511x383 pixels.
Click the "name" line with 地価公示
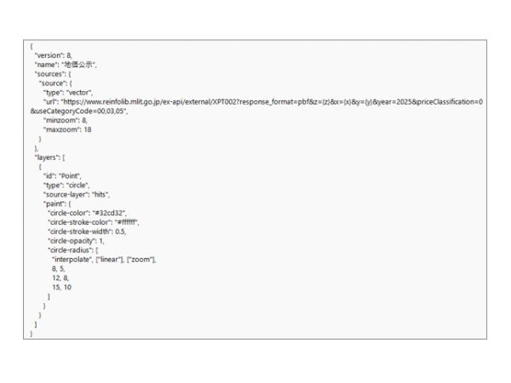pos(66,65)
